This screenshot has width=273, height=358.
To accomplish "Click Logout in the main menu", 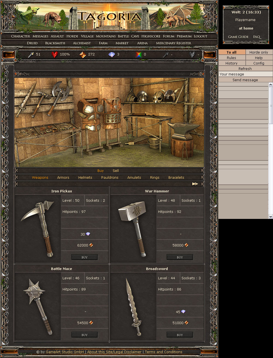I will point(201,36).
